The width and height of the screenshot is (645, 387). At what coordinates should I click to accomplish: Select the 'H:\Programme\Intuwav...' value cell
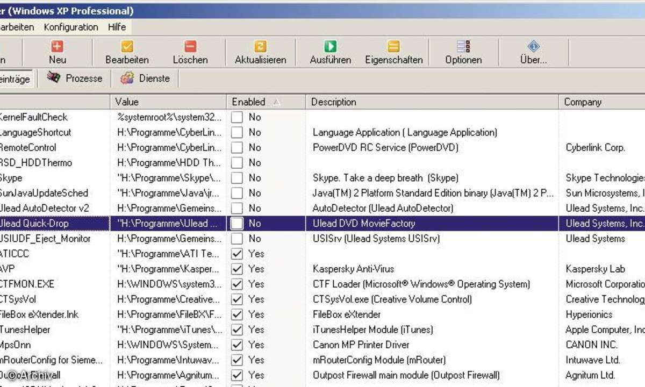169,360
